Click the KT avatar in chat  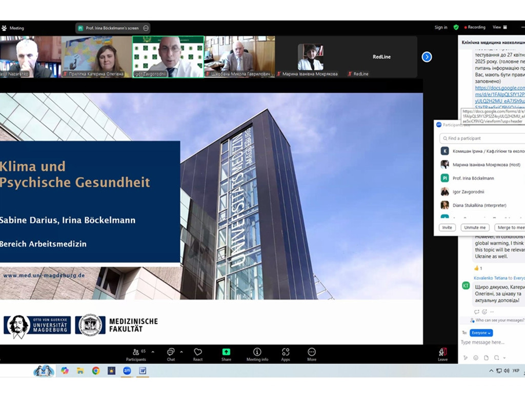(466, 286)
